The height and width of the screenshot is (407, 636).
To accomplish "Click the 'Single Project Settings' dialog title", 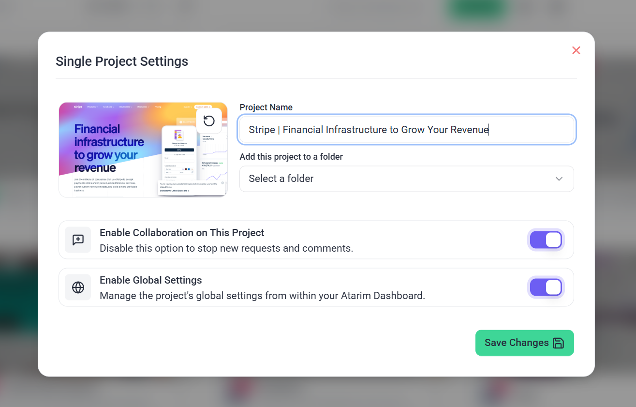I will pos(122,61).
